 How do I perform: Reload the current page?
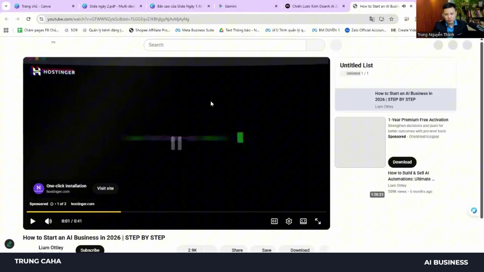[x=28, y=19]
